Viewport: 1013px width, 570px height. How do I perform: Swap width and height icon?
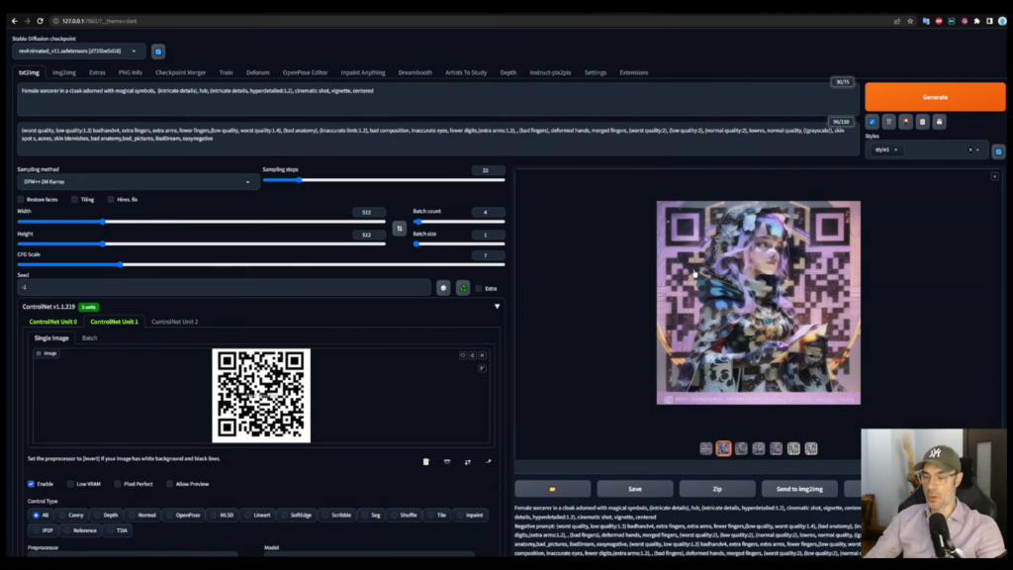coord(400,229)
